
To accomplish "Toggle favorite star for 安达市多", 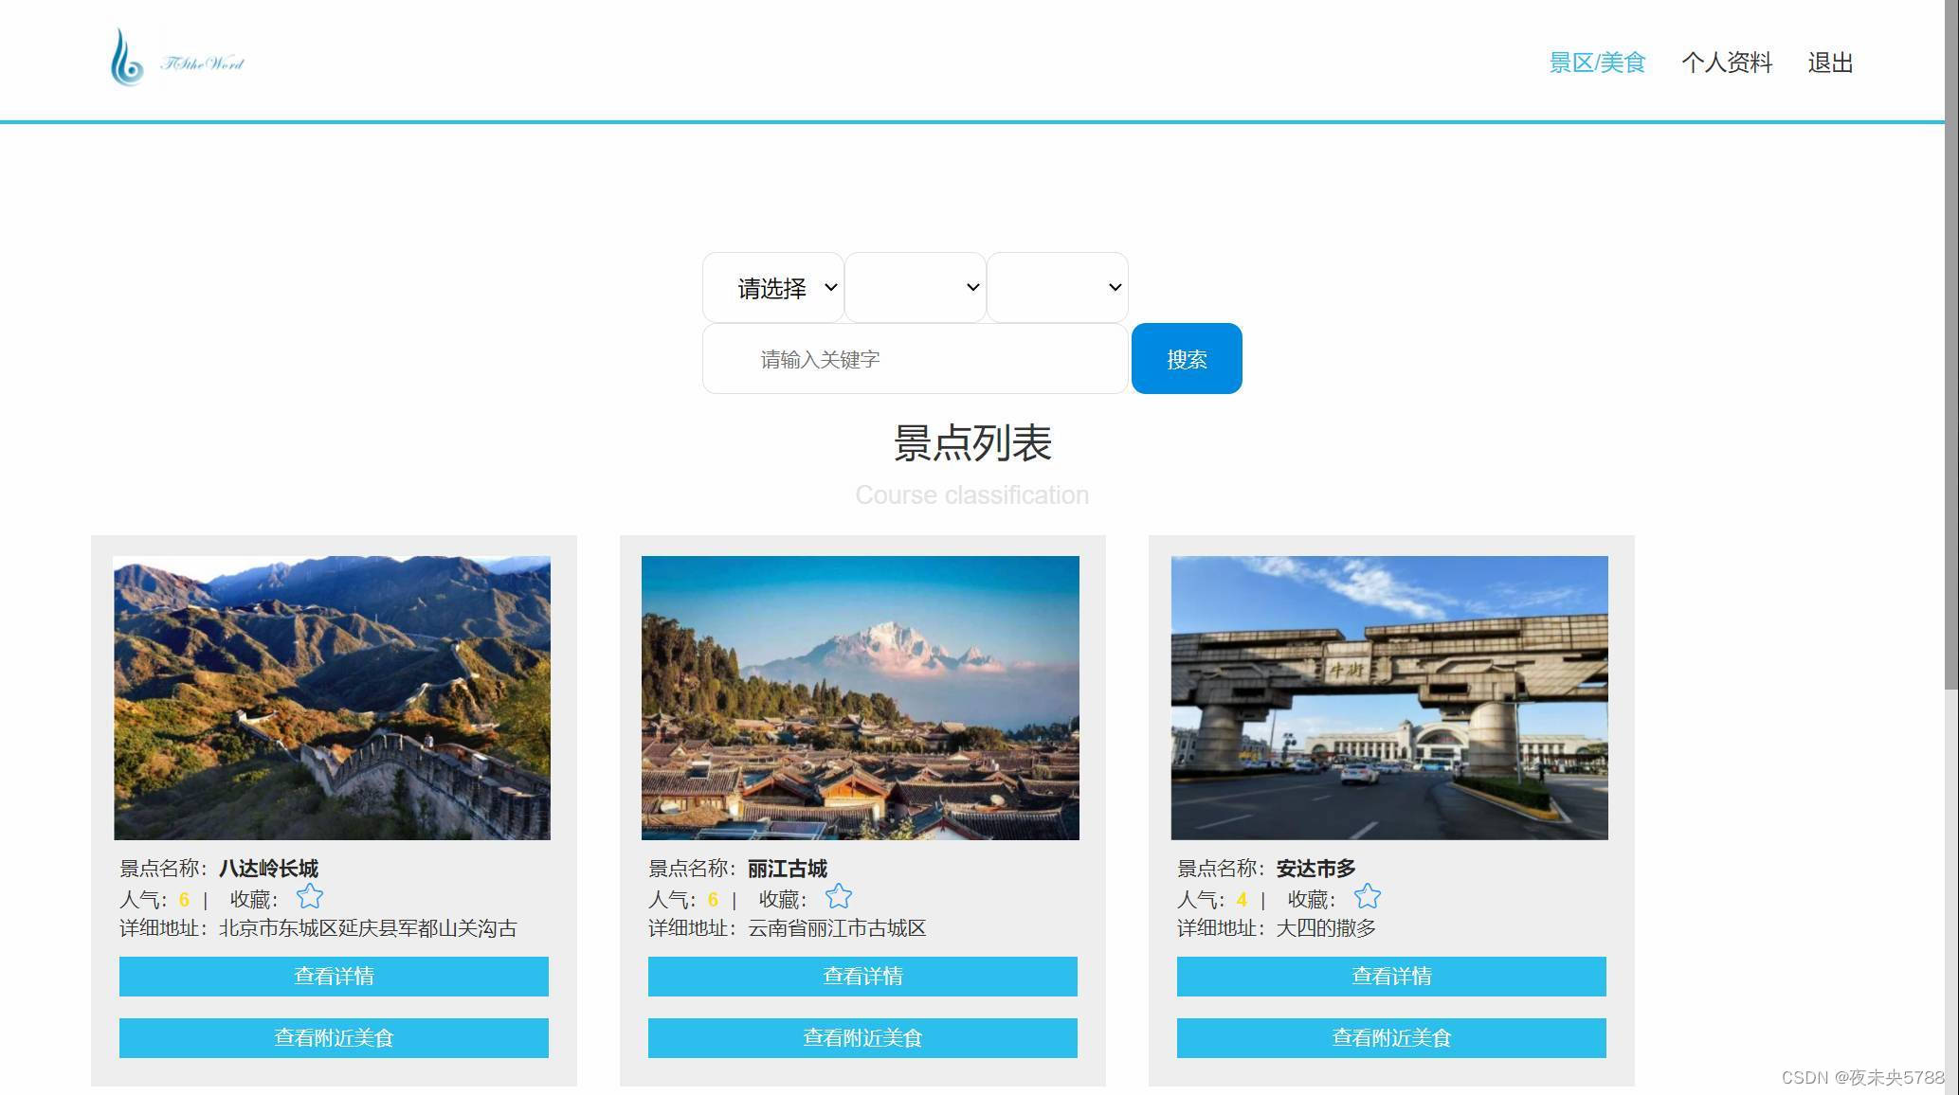I will [1368, 896].
